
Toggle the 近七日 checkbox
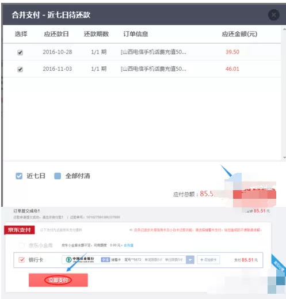click(19, 176)
